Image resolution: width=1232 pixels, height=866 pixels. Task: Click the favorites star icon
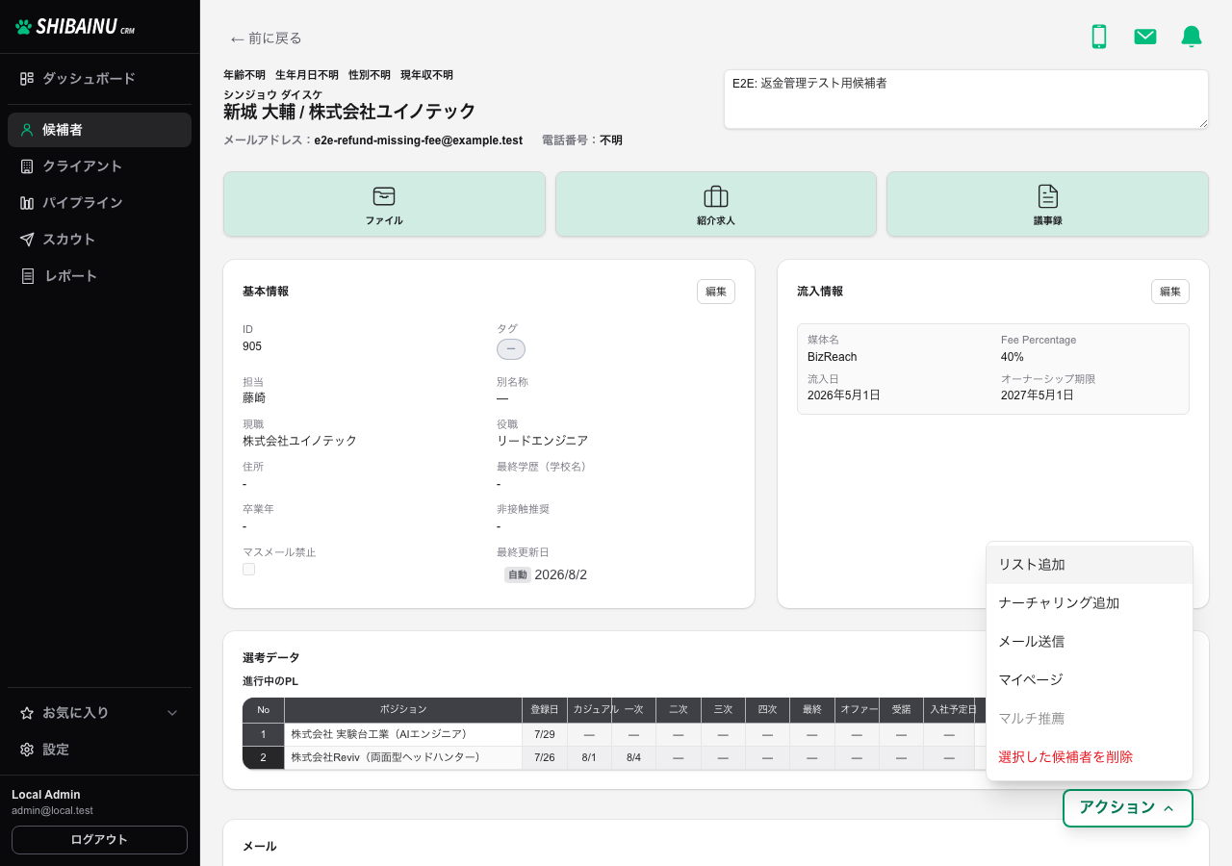click(27, 713)
